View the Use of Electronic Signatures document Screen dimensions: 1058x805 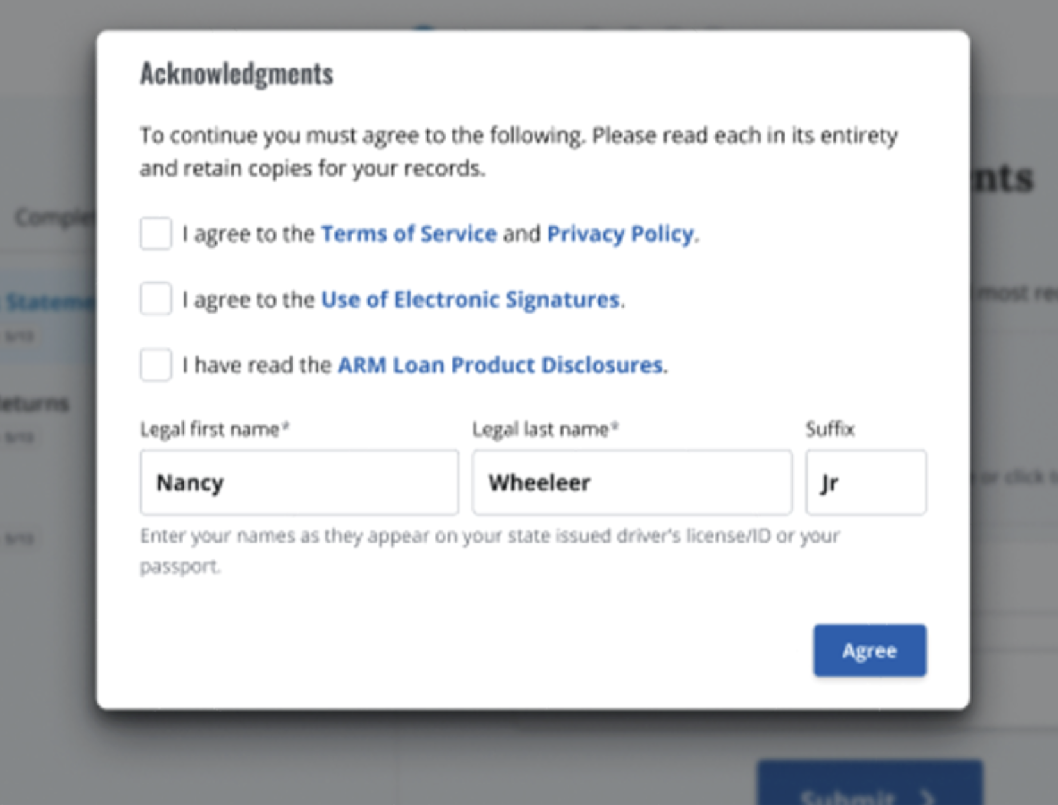(469, 299)
